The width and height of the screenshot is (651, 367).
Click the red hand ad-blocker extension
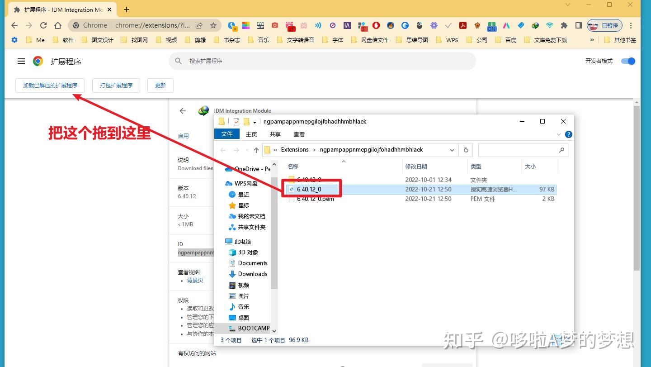point(376,26)
